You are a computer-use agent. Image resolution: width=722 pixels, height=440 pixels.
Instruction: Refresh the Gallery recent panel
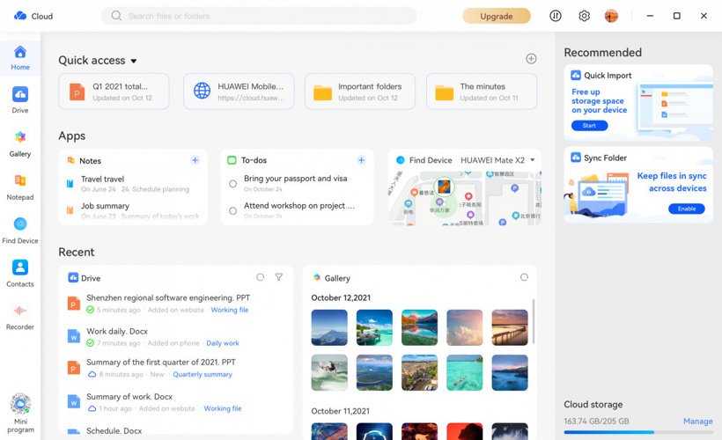pos(524,277)
